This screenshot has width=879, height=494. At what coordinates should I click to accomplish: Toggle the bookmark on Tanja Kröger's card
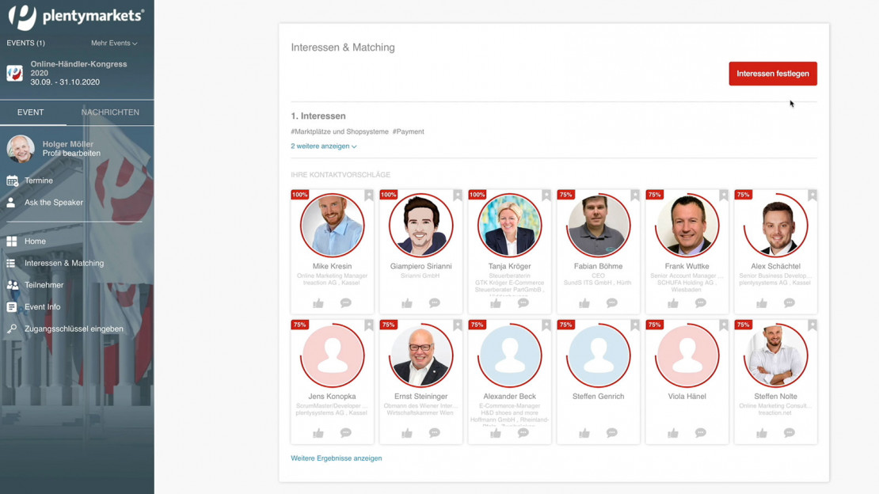pos(546,195)
